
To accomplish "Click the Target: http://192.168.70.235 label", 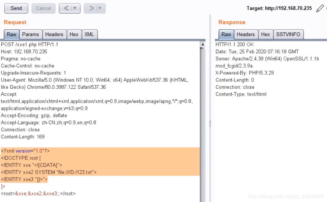I will point(279,8).
